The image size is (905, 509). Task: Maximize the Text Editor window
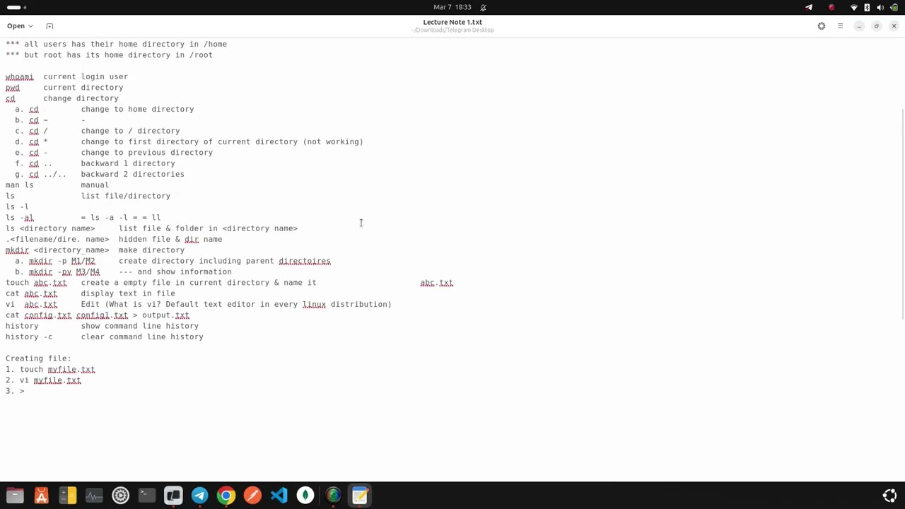877,26
